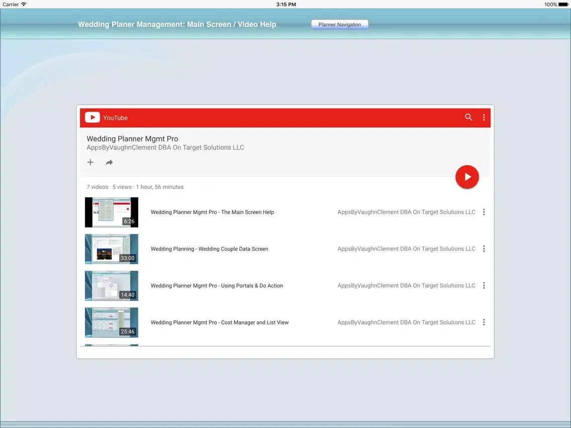Play all with the red play button
Screen dimensions: 571x428
click(467, 177)
